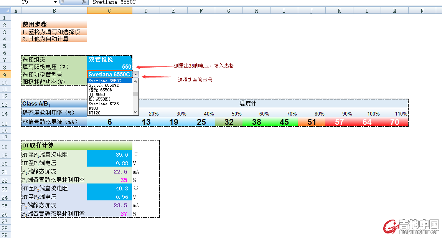Click the formula bar showing Svetlana 6550C
The width and height of the screenshot is (442, 238).
[265, 2]
